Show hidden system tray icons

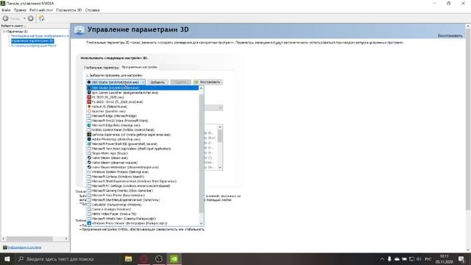[x=382, y=259]
